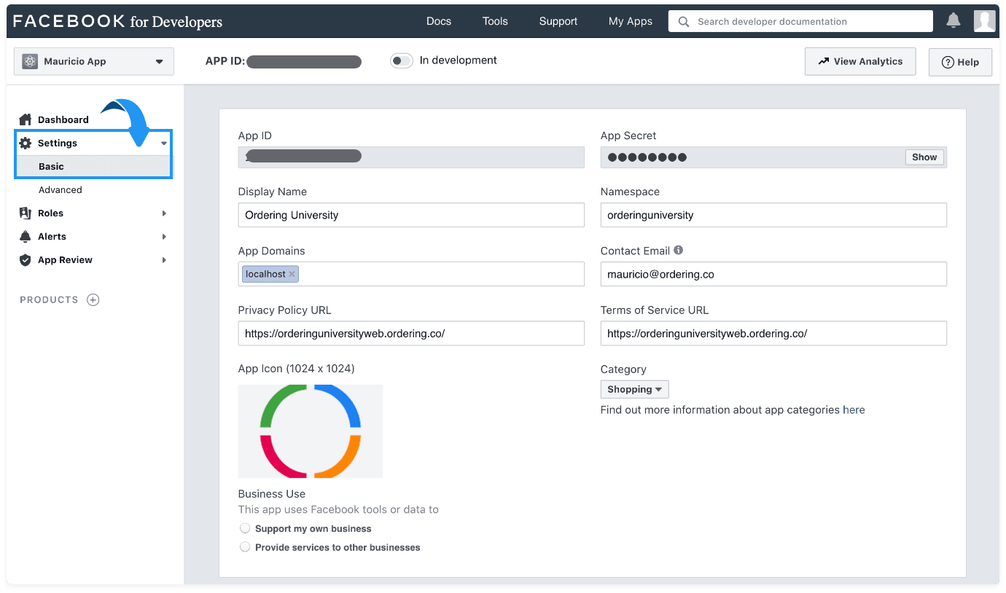Click the App Icon image
1006x593 pixels.
311,431
